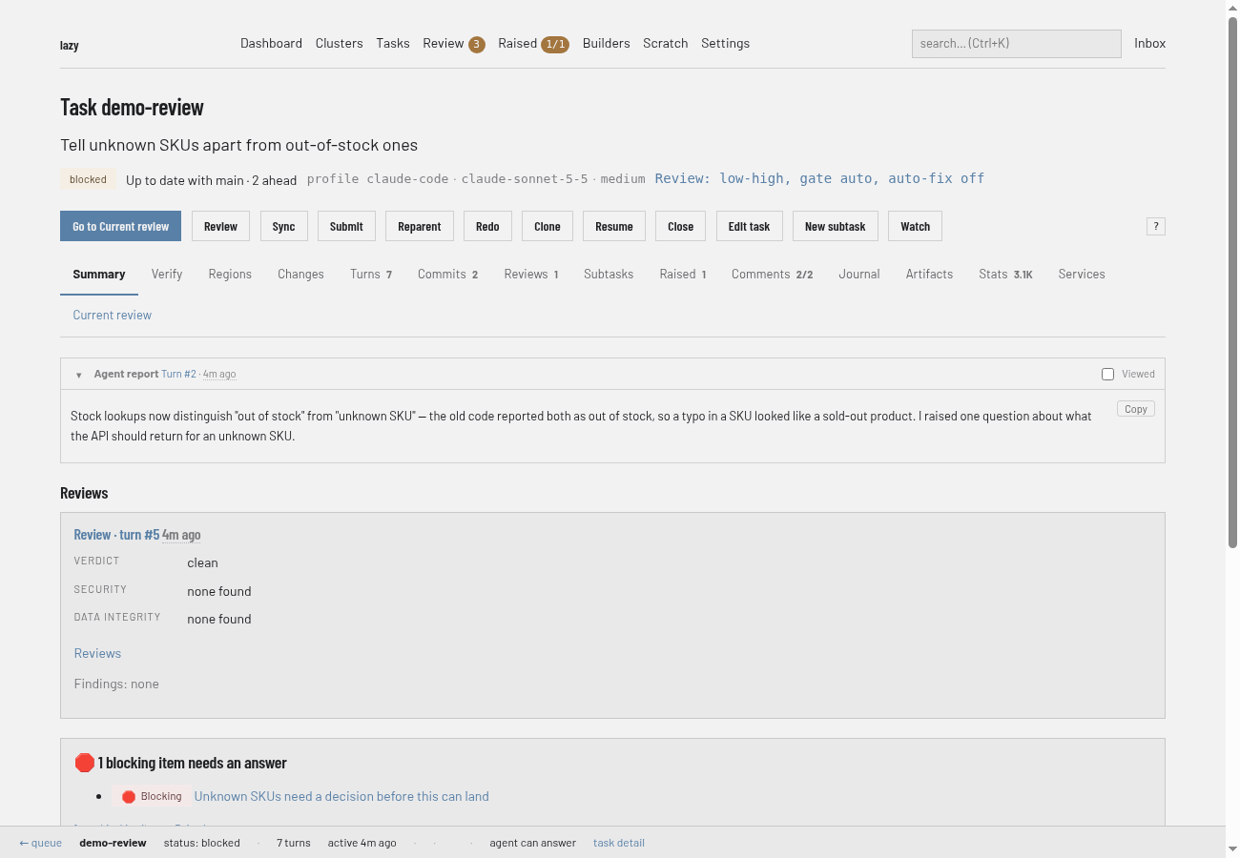Screen dimensions: 1240x858
Task: Open Unknown SKUs need a decision link
Action: click(x=341, y=797)
